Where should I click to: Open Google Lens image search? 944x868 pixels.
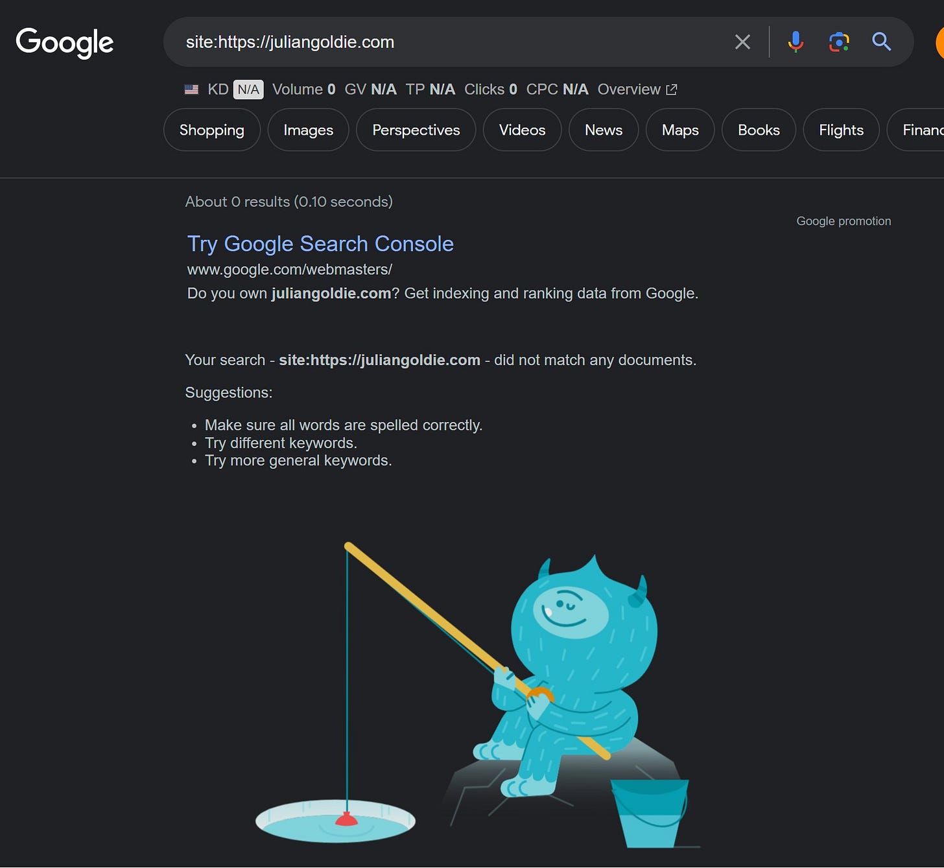click(839, 42)
